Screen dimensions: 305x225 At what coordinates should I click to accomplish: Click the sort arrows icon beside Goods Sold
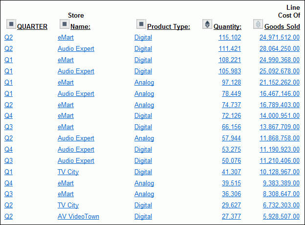tap(258, 24)
